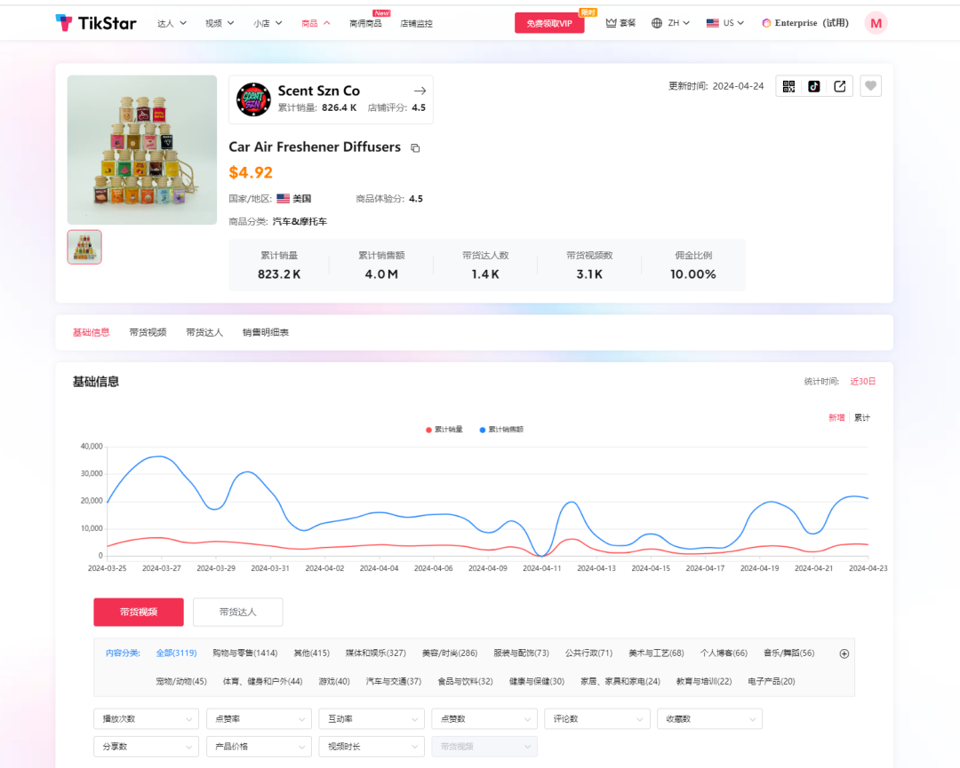Select the small product thumbnail image
This screenshot has height=768, width=960.
[x=84, y=248]
